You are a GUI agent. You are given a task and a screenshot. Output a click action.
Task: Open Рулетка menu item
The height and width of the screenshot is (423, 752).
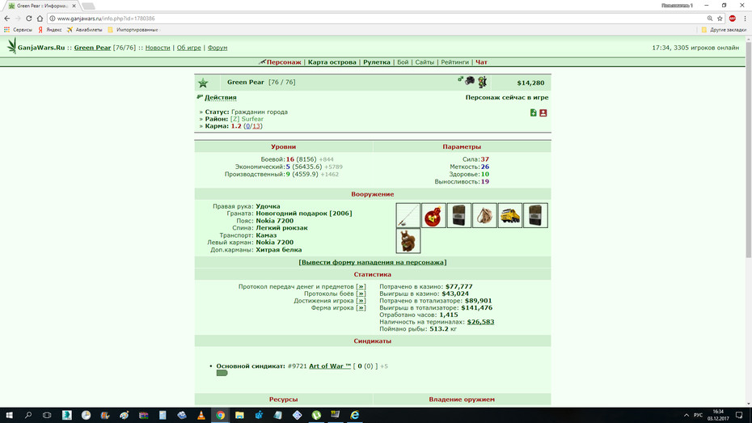377,61
